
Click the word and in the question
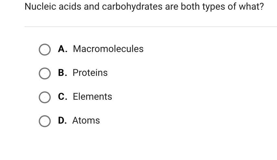(x=91, y=6)
